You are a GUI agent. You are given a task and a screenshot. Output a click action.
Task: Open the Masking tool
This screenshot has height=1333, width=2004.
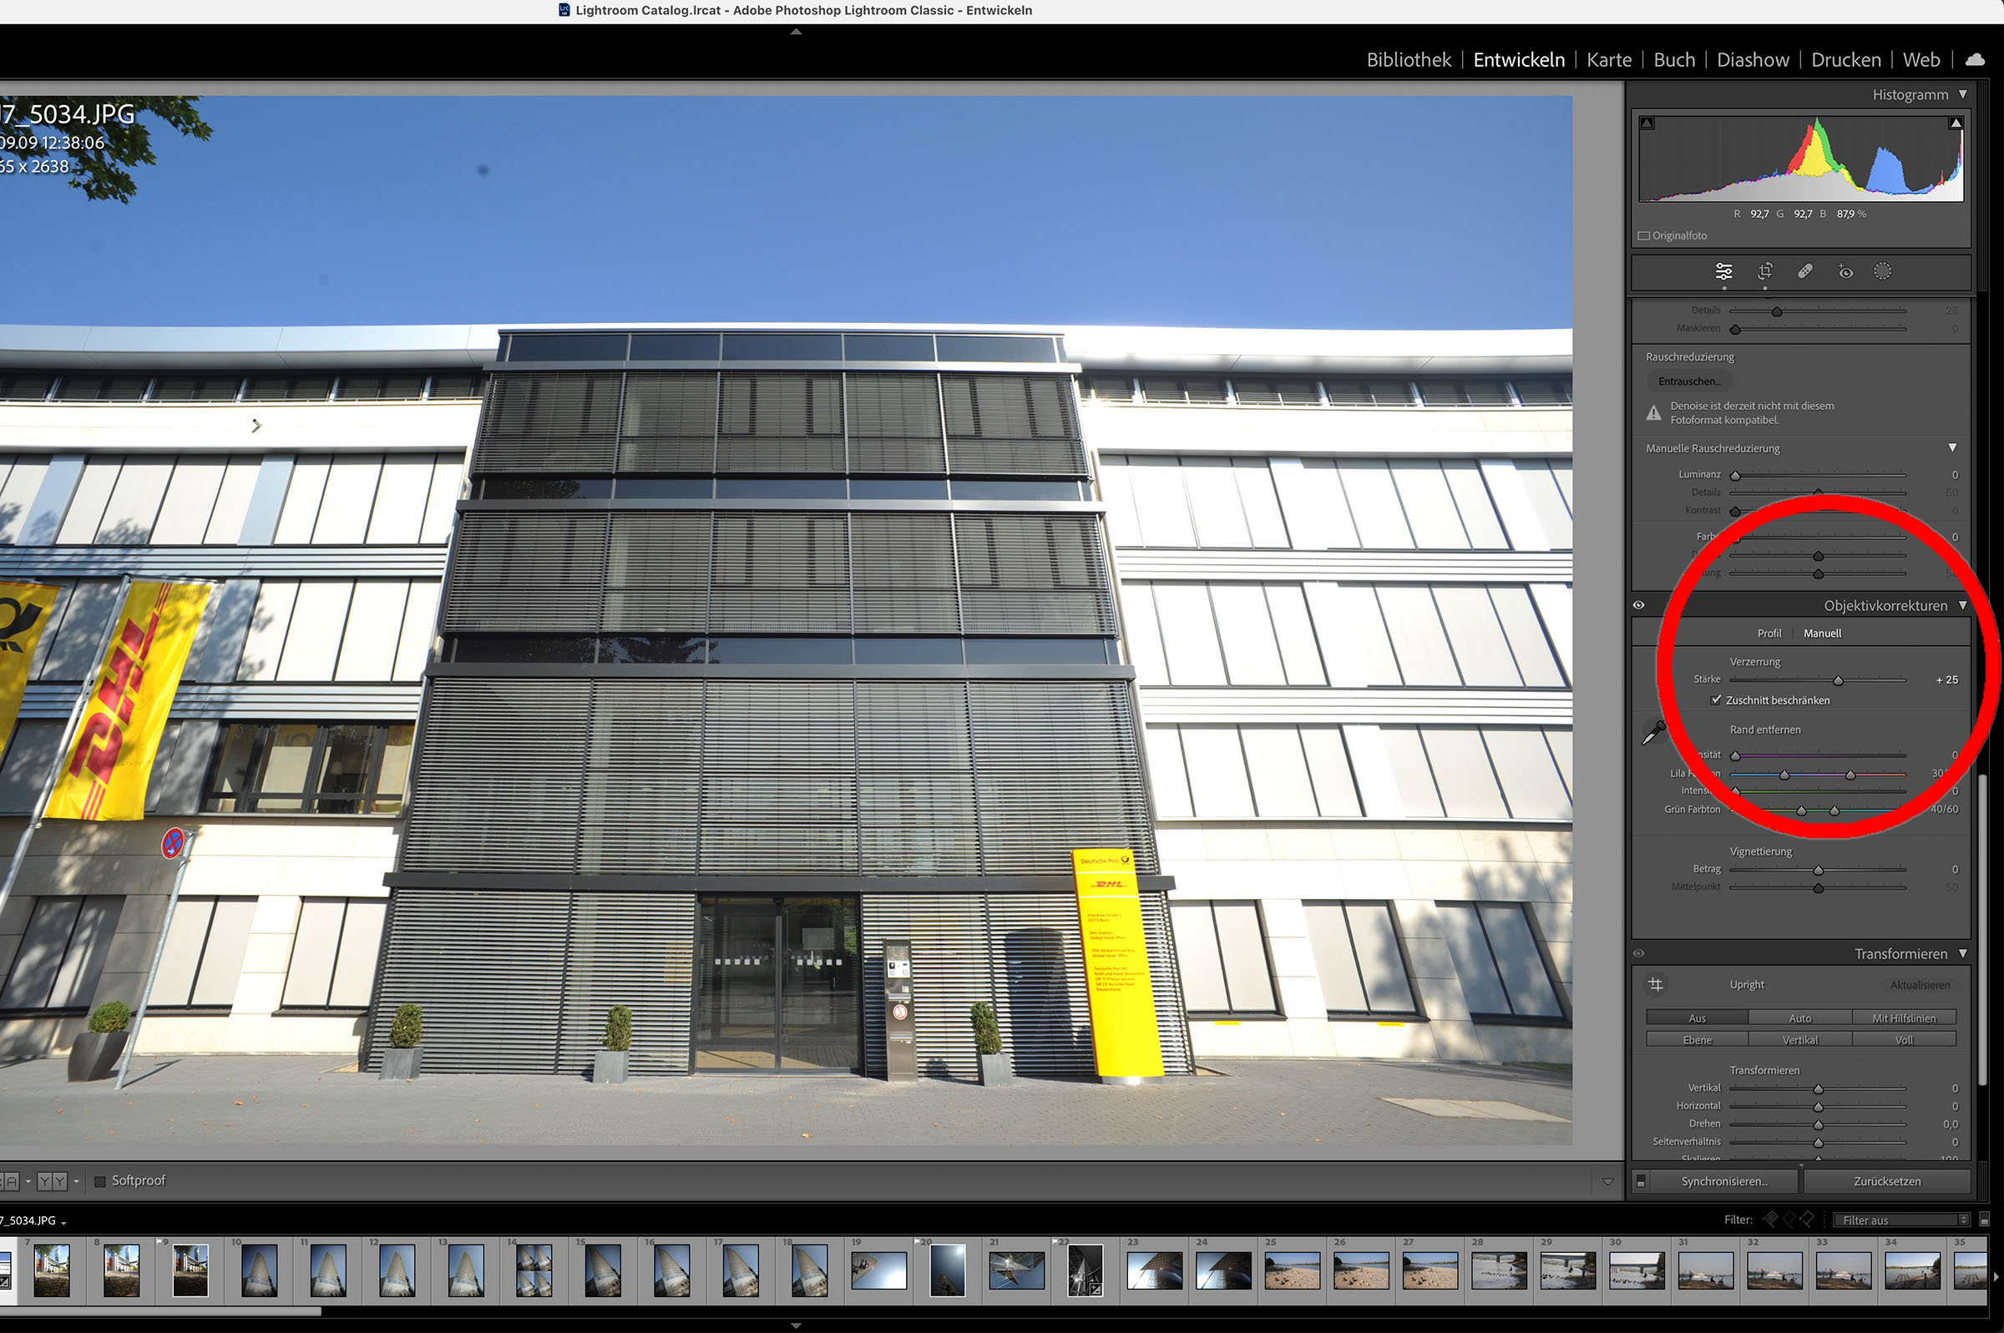tap(1882, 271)
